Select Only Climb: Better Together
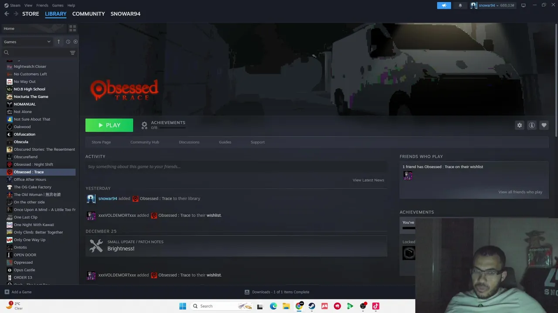558x313 pixels. (x=37, y=232)
